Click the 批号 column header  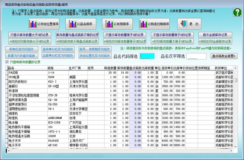pos(96,68)
